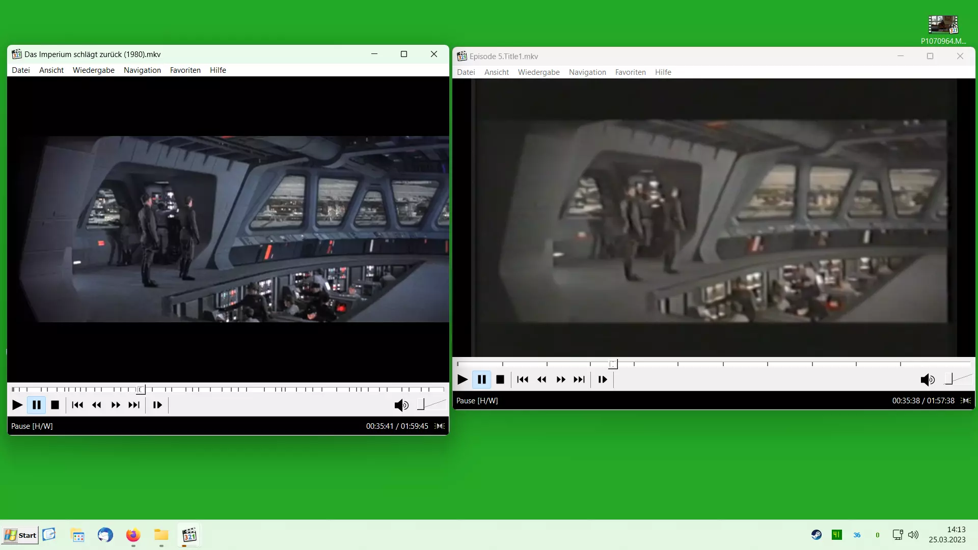Screen dimensions: 978x550
Task: Skip to next chapter in Episode 5 window
Action: (x=579, y=379)
